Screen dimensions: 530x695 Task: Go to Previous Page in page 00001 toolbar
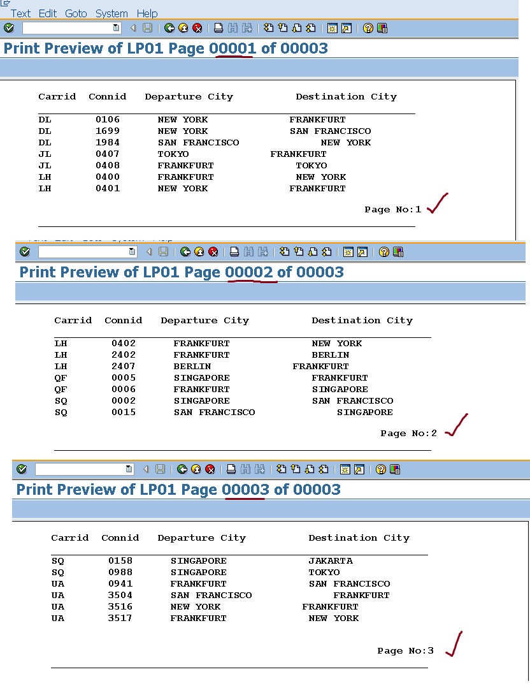coord(282,28)
